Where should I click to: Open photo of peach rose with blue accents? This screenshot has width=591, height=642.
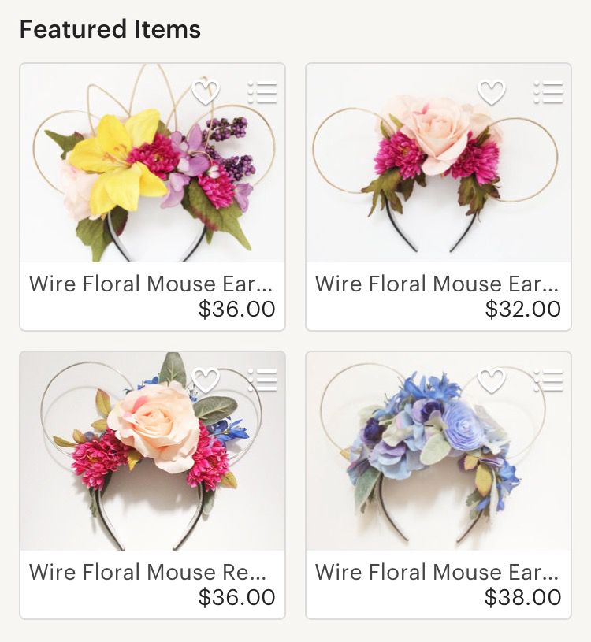(x=152, y=451)
